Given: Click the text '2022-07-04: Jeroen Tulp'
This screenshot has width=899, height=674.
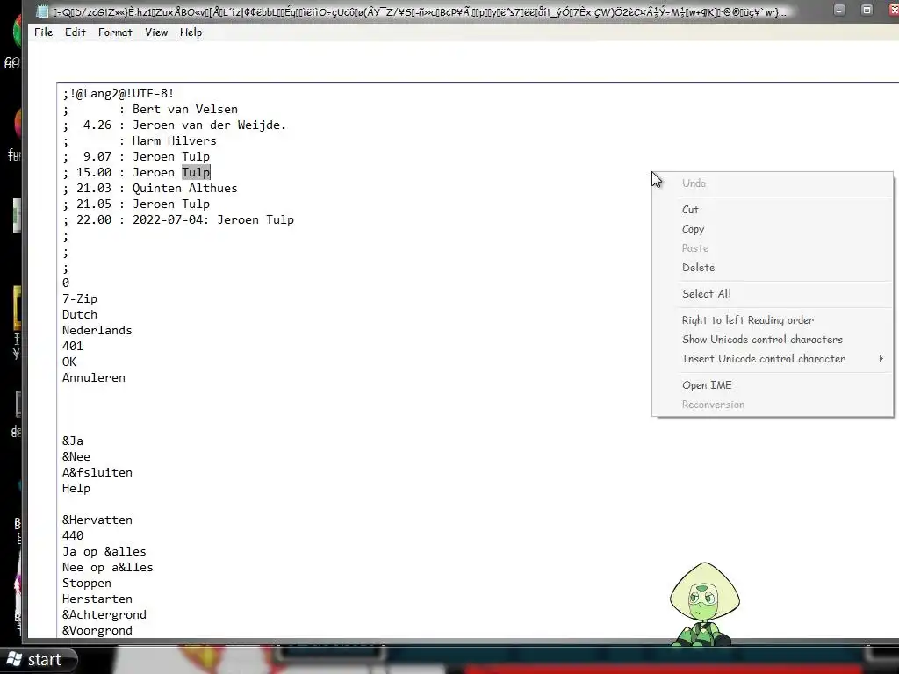Looking at the screenshot, I should tap(213, 220).
